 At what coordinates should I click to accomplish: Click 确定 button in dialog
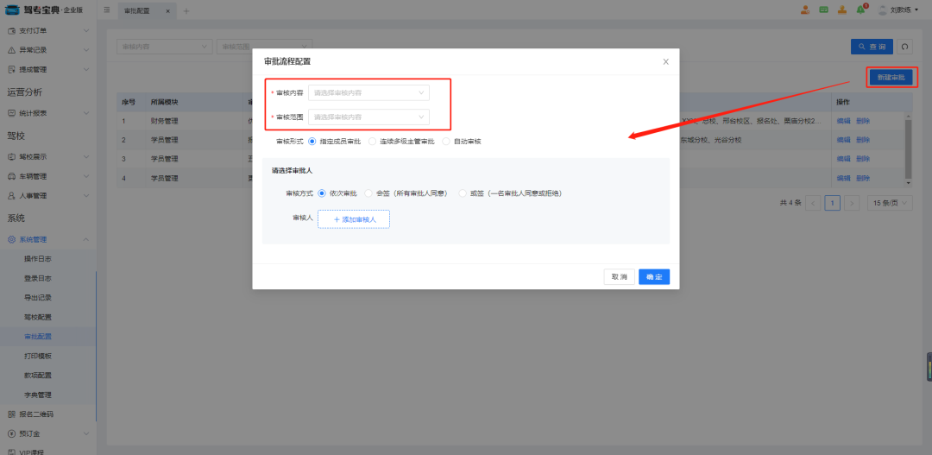tap(654, 277)
